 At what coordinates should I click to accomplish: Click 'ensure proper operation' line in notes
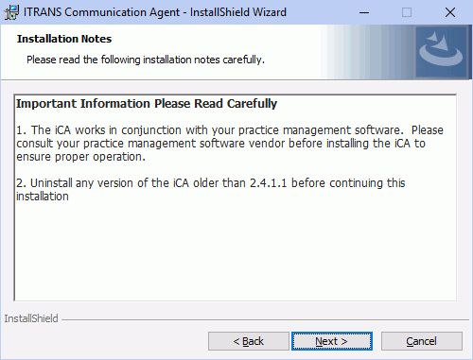80,157
